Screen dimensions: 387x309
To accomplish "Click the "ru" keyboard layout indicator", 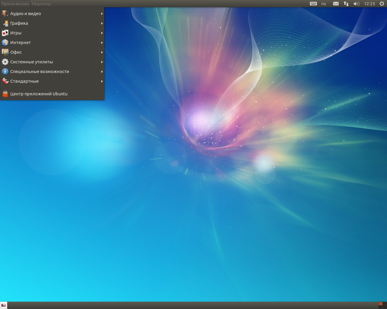I will pyautogui.click(x=324, y=4).
